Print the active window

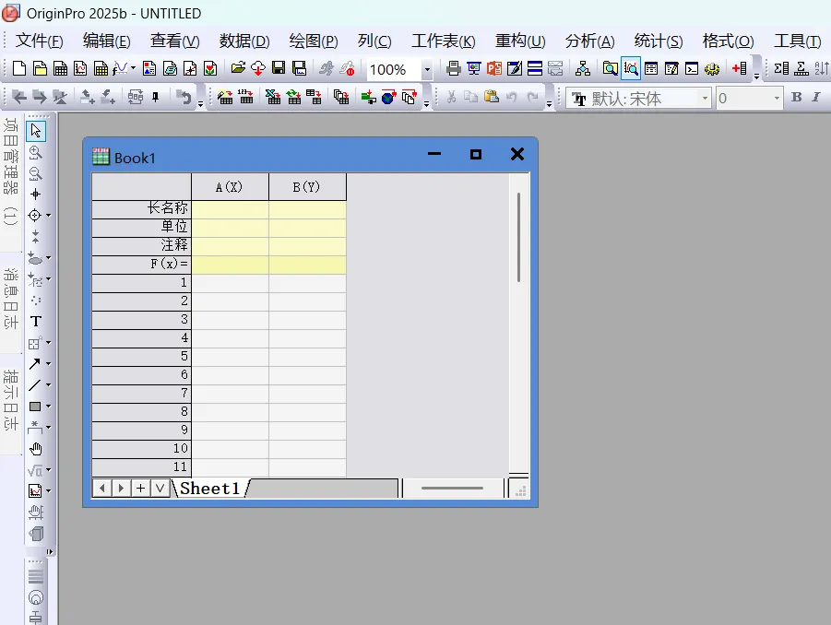coord(453,68)
